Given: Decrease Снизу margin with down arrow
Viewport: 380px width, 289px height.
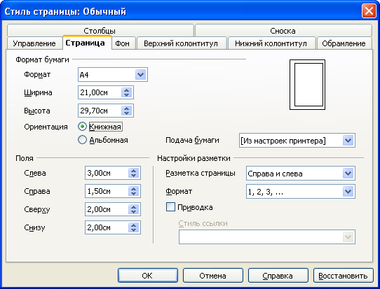Looking at the screenshot, I should click(x=133, y=230).
